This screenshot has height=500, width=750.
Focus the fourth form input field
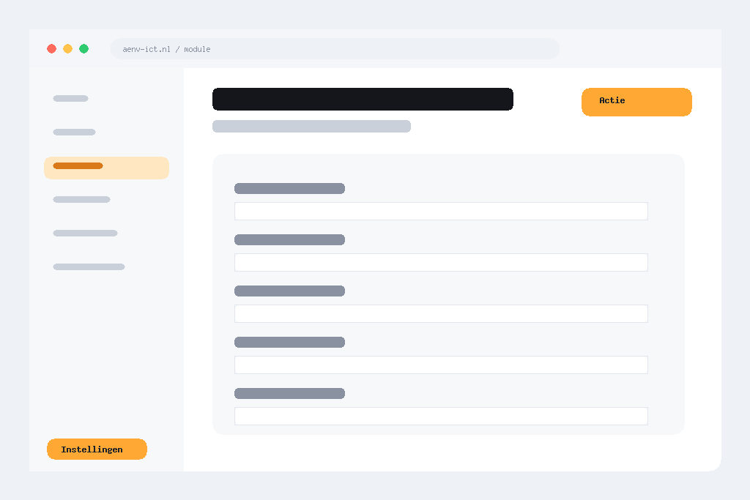[x=441, y=365]
